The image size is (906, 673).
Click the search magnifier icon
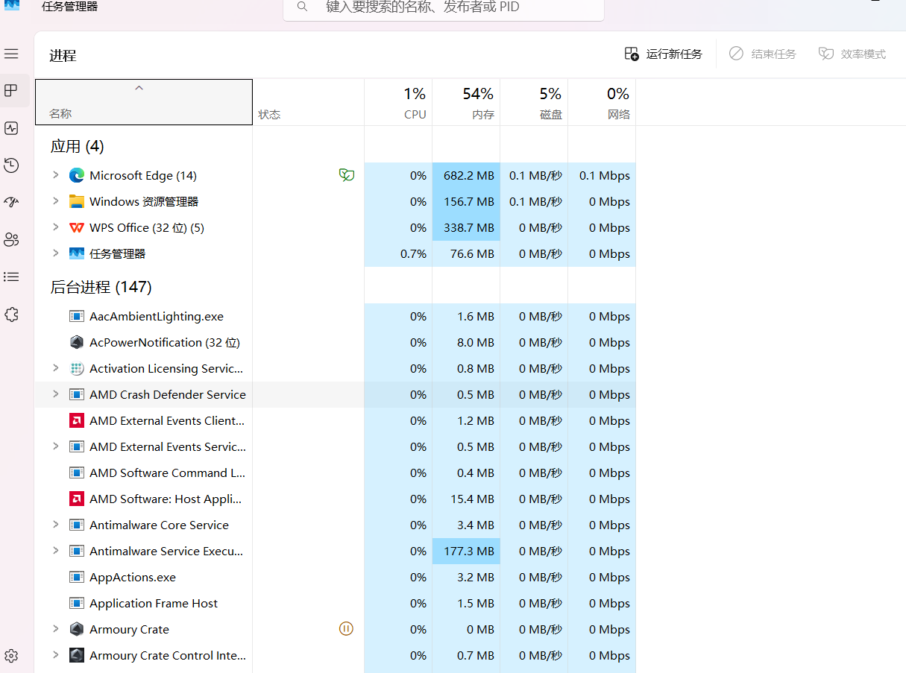click(302, 7)
